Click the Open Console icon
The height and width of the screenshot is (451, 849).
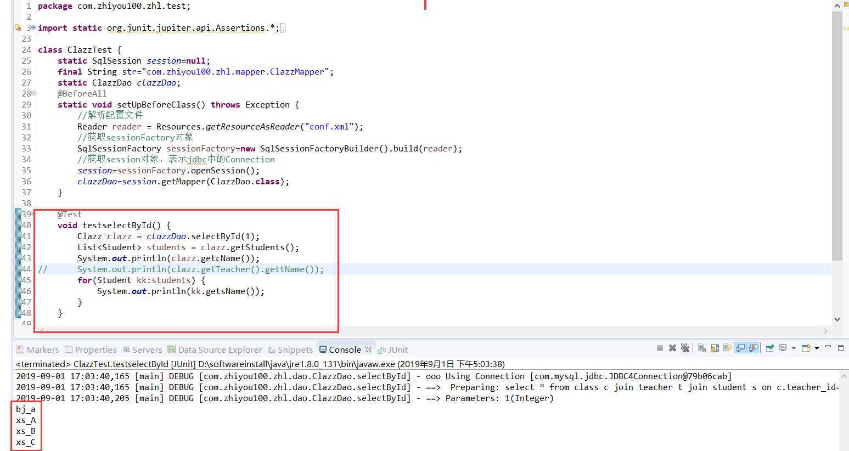806,348
